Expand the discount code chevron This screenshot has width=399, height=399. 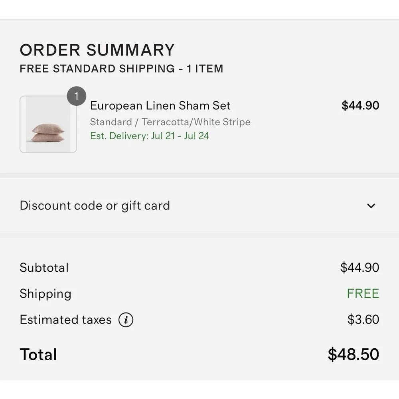[x=371, y=205]
